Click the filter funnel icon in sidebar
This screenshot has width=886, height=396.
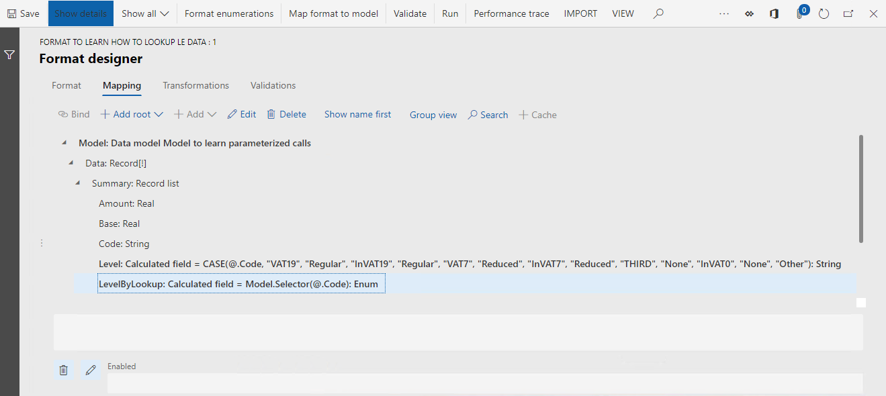click(x=9, y=55)
